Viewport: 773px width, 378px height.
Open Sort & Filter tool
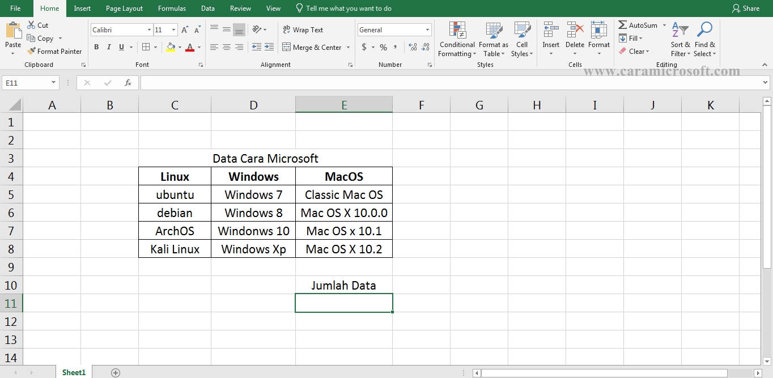click(680, 40)
